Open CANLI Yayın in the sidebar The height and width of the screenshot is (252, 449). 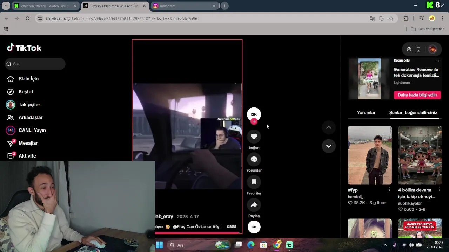tap(26, 130)
